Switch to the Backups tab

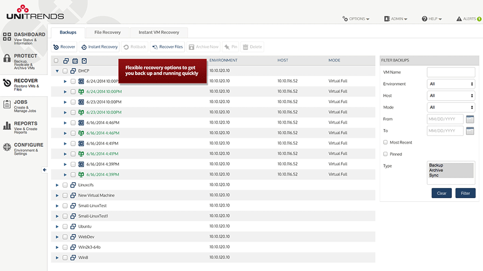(x=68, y=32)
